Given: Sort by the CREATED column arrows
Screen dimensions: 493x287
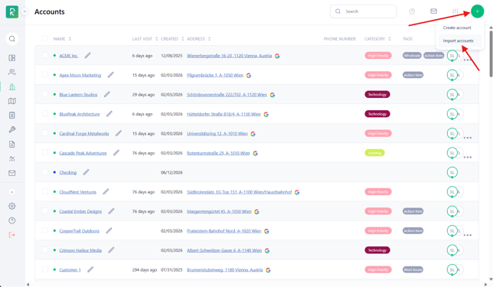Looking at the screenshot, I should [182, 39].
